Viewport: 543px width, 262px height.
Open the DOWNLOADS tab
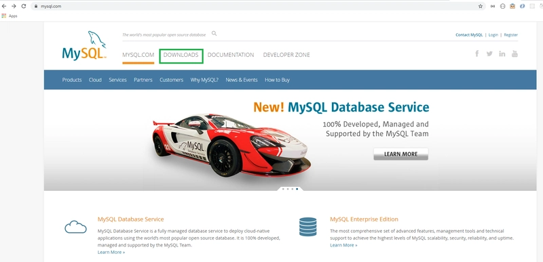click(181, 55)
